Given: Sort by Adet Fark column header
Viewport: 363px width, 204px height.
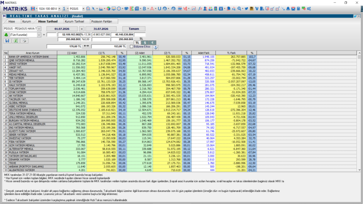Looking at the screenshot, I should point(203,53).
